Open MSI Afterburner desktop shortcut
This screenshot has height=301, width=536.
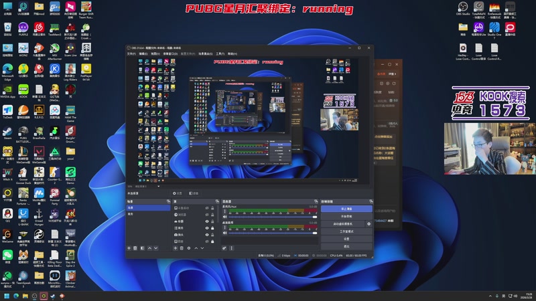[x=55, y=52]
